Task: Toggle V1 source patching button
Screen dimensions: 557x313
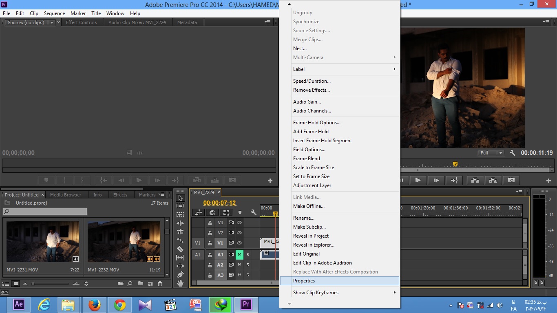Action: click(198, 243)
